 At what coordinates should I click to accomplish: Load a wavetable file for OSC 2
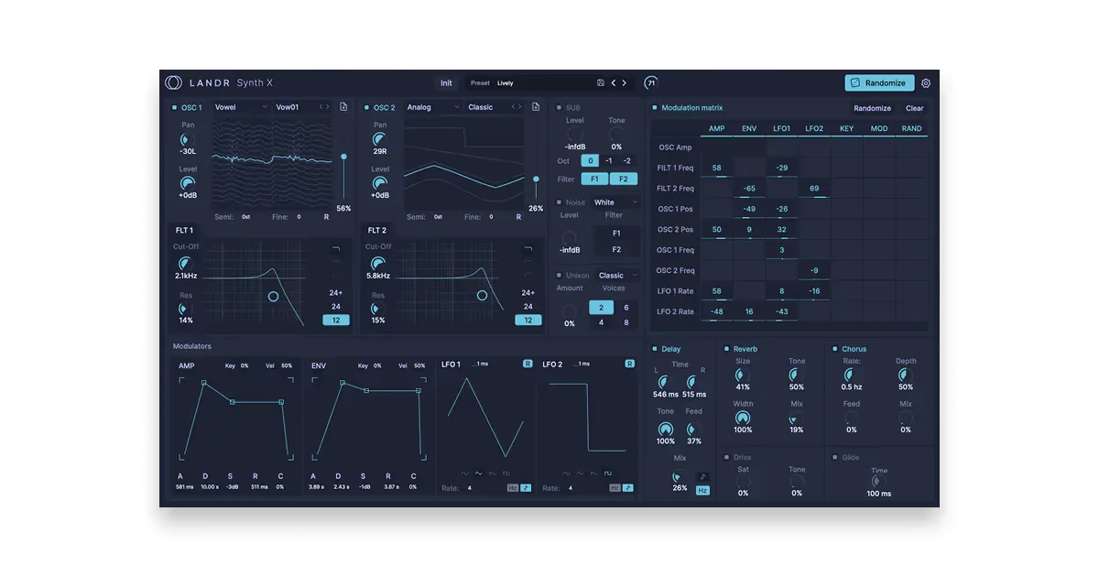click(x=536, y=107)
